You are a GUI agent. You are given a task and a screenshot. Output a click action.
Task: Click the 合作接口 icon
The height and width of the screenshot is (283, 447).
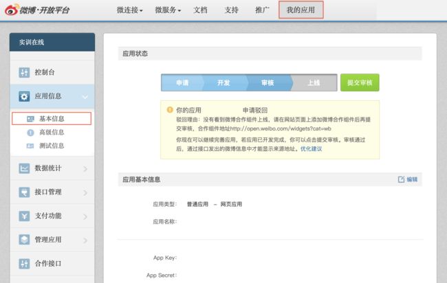(24, 264)
